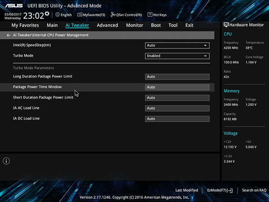Click the Capacity value 8192 MB
Viewport: 269px width, 202px height.
[x=230, y=119]
